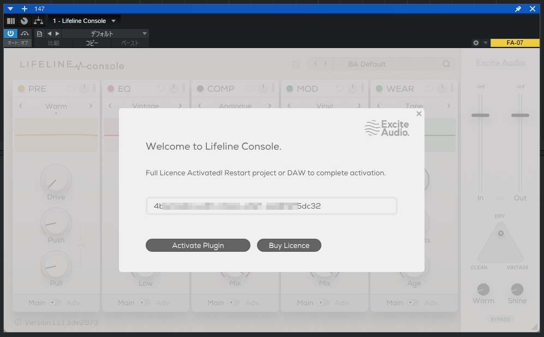Reset the WEAR module undo icon
The height and width of the screenshot is (337, 544).
[x=429, y=88]
